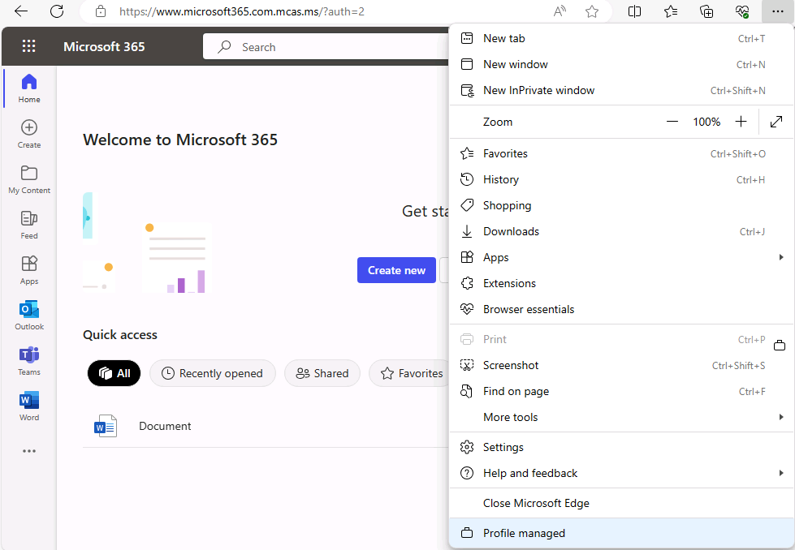The width and height of the screenshot is (795, 550).
Task: Open Downloads from the Edge menu
Action: coord(621,231)
